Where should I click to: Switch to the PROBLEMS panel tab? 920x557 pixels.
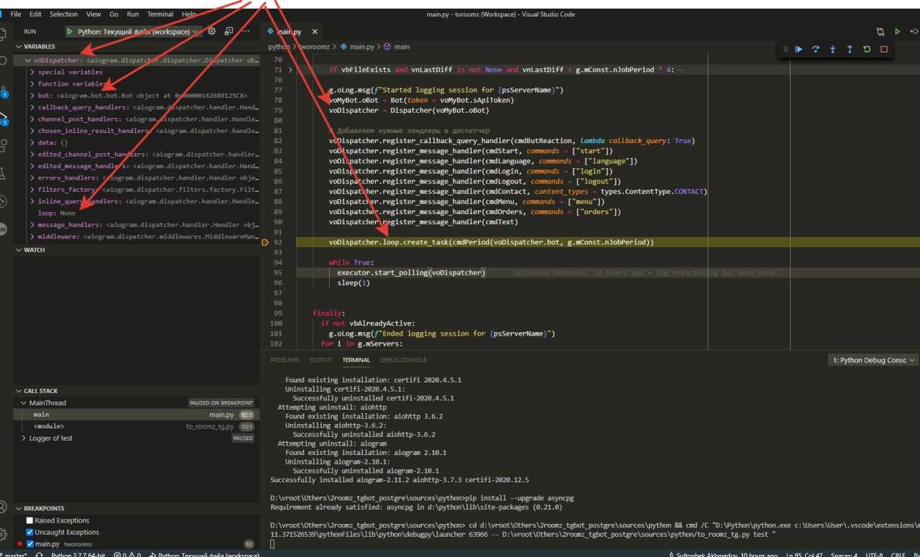point(285,360)
